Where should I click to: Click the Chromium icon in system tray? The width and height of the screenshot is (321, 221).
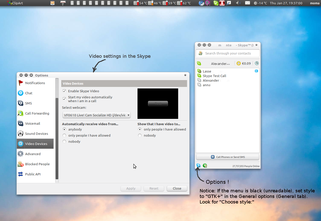201,3
